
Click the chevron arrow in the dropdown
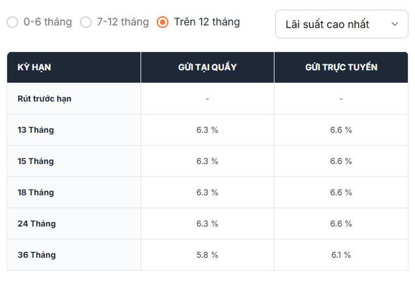click(395, 24)
